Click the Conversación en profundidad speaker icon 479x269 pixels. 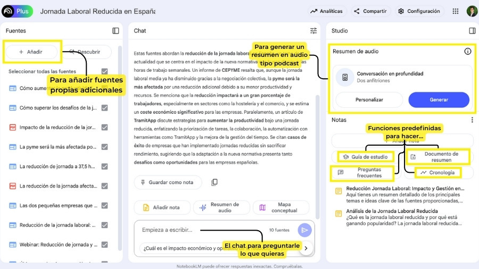click(x=345, y=77)
